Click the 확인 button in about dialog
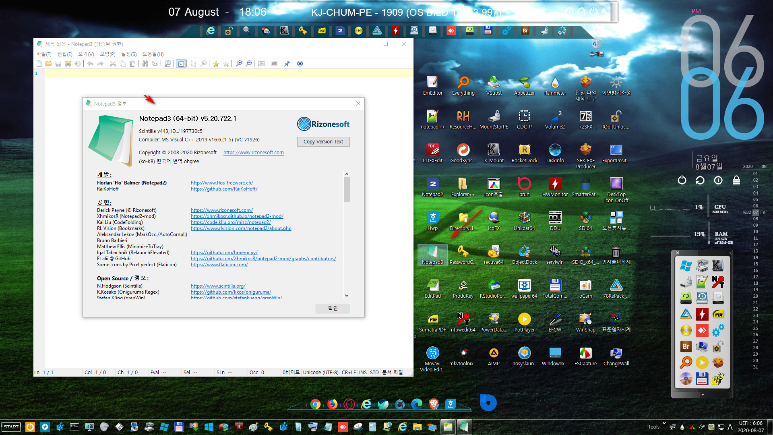The height and width of the screenshot is (435, 773). pos(333,308)
